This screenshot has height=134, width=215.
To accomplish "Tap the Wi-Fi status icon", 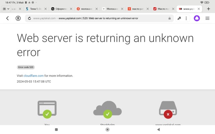I will (x=202, y=2).
